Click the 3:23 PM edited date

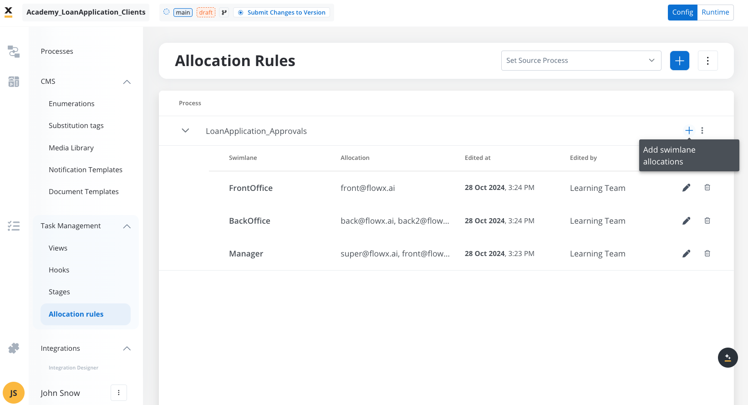[499, 254]
